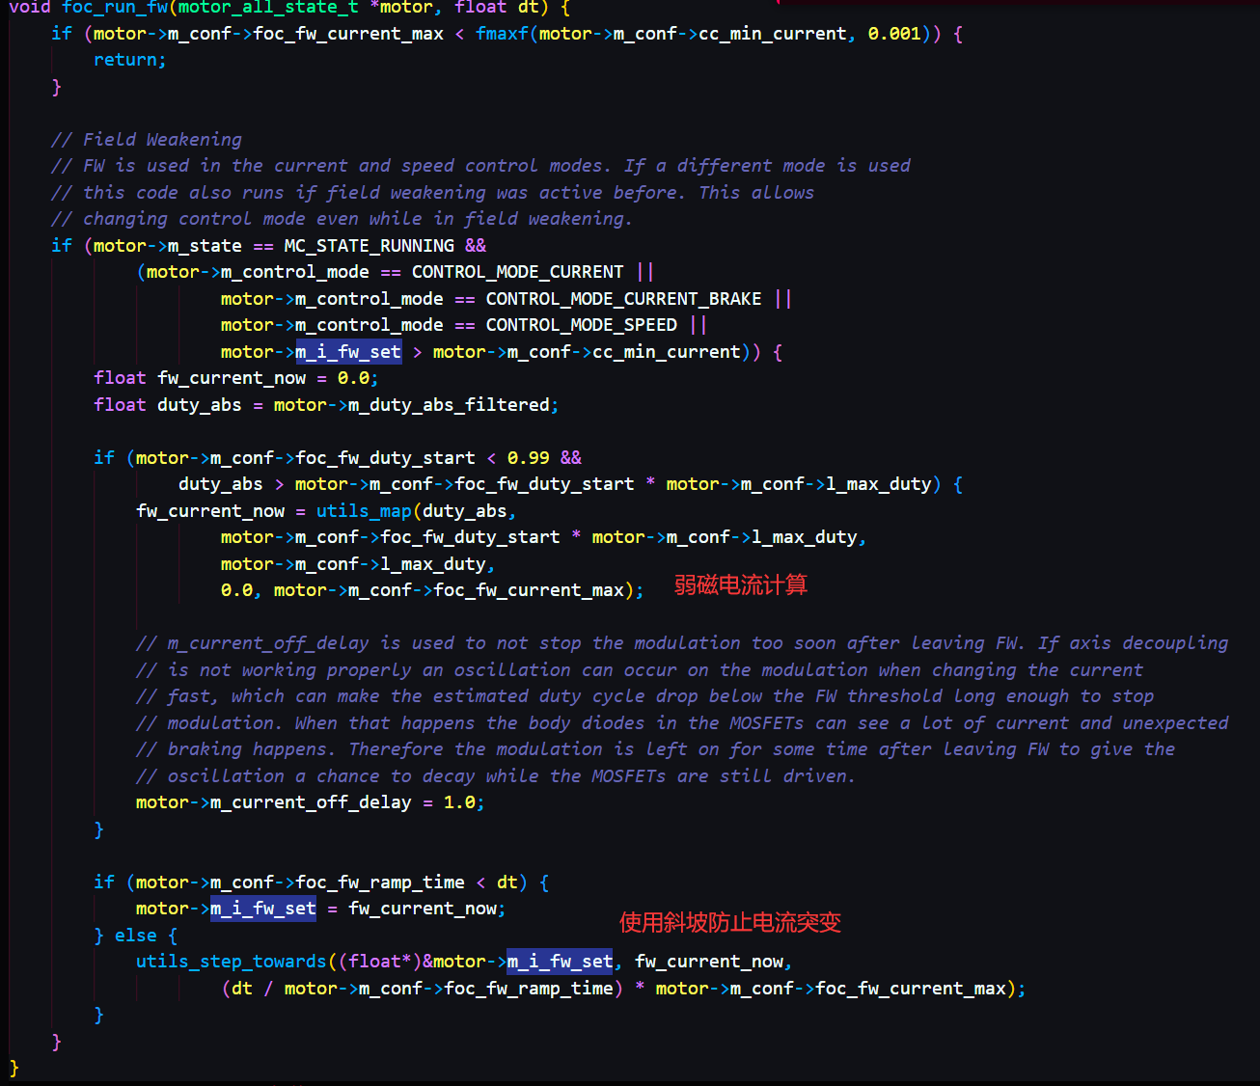The height and width of the screenshot is (1086, 1260).
Task: Click the MC_STATE_RUNNING constant
Action: pyautogui.click(x=369, y=246)
